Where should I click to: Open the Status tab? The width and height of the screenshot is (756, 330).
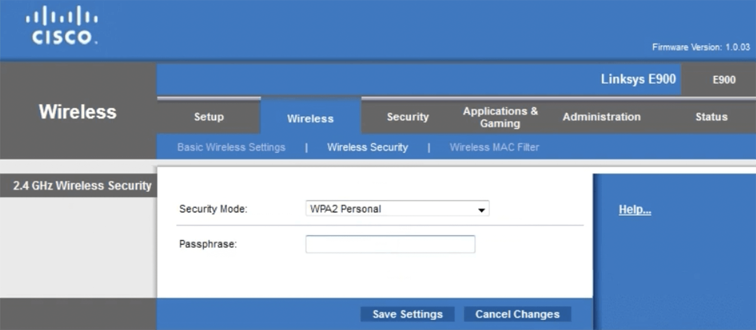[711, 117]
